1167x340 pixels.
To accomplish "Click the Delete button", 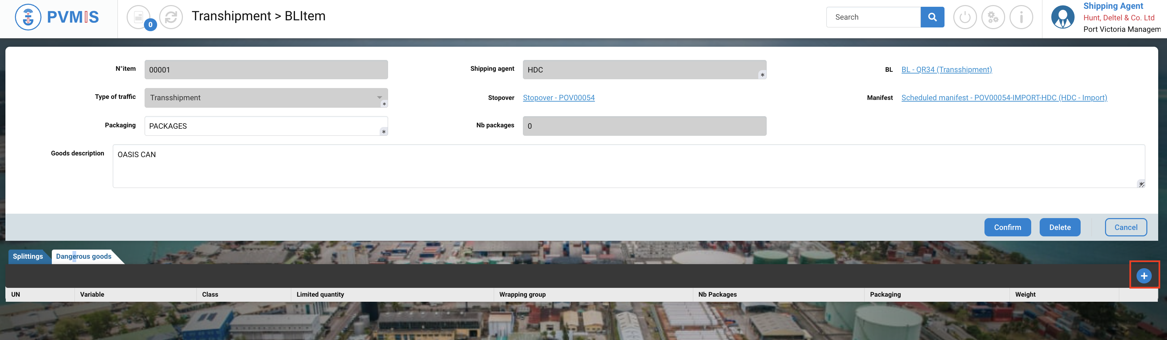I will coord(1059,227).
